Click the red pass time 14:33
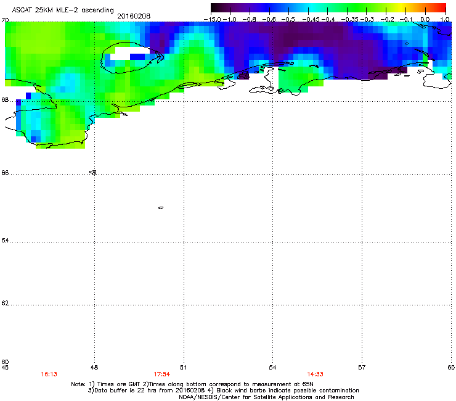 (316, 374)
